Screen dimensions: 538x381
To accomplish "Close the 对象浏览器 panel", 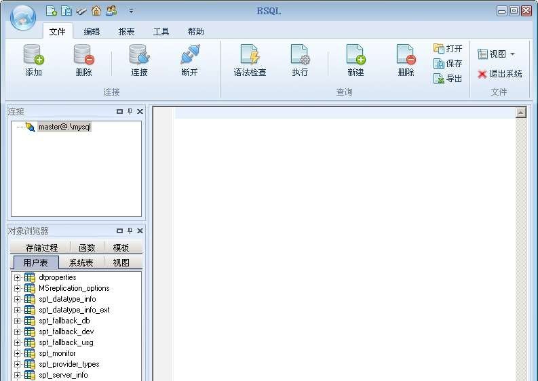I will [x=140, y=230].
